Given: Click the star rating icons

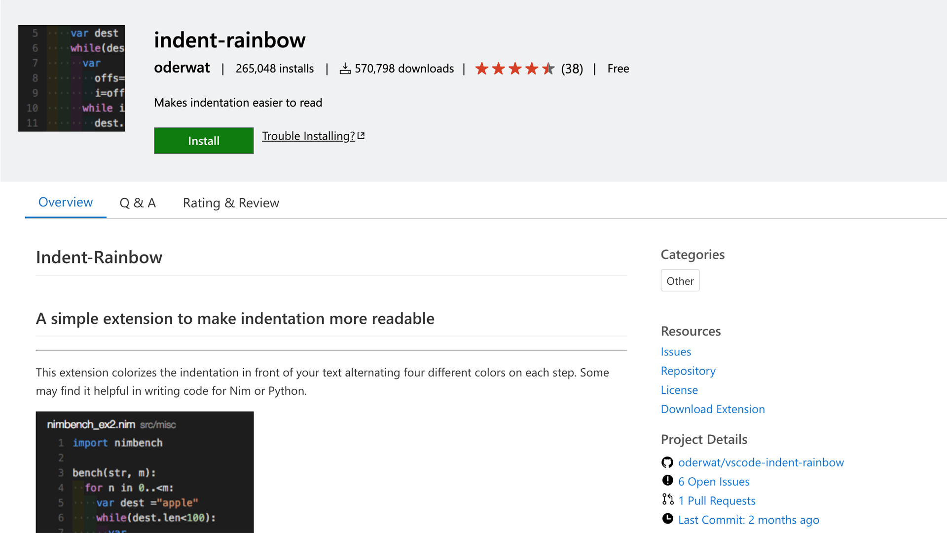Looking at the screenshot, I should point(514,69).
